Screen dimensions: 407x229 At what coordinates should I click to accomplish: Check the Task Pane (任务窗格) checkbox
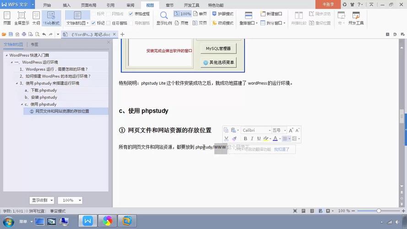point(109,23)
